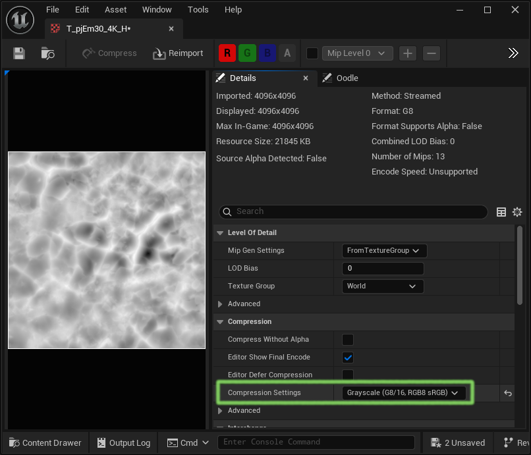Screen dimensions: 531x455
Task: Collapse the Compression section
Action: (x=220, y=321)
